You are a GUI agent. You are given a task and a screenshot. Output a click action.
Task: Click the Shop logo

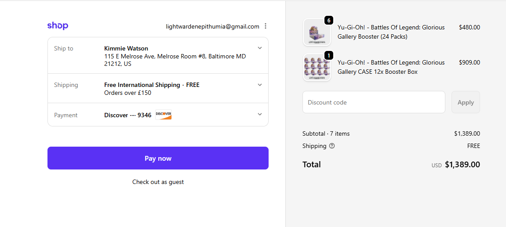58,26
